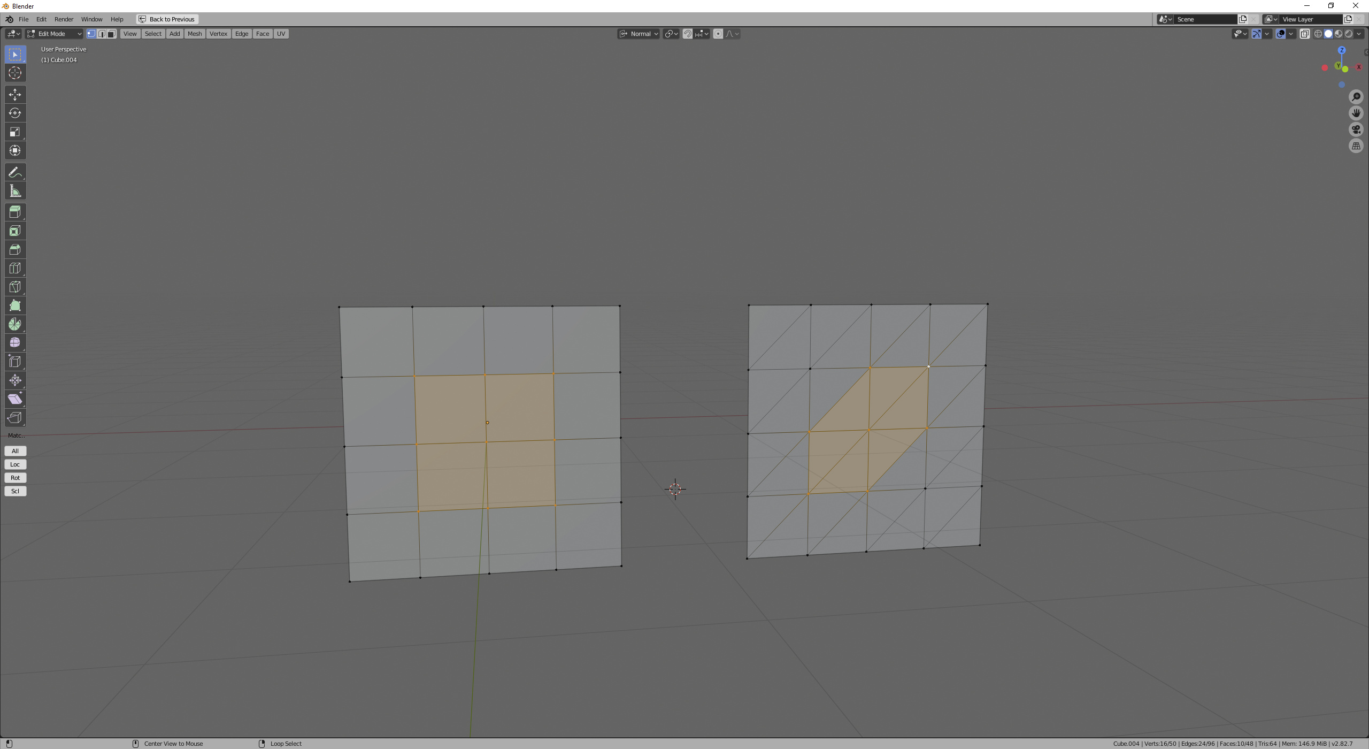Switch to Face select mode
Viewport: 1369px width, 749px height.
click(111, 33)
